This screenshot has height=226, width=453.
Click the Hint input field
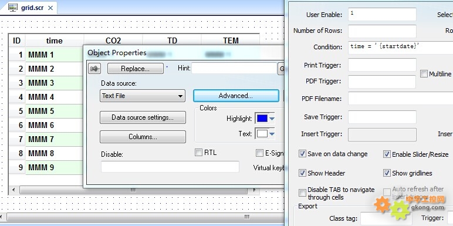(234, 69)
